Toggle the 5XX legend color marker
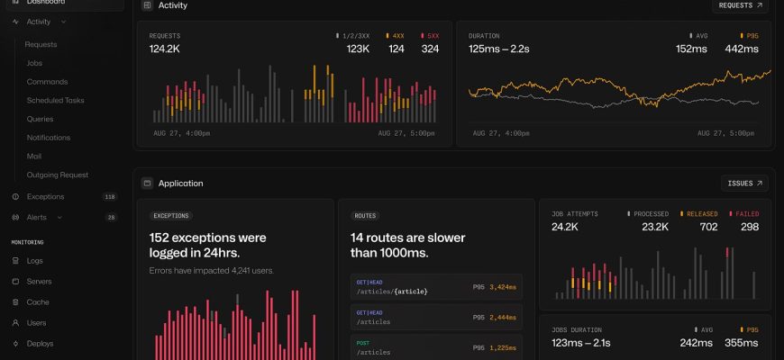Viewport: 784px width, 360px height. tap(422, 36)
